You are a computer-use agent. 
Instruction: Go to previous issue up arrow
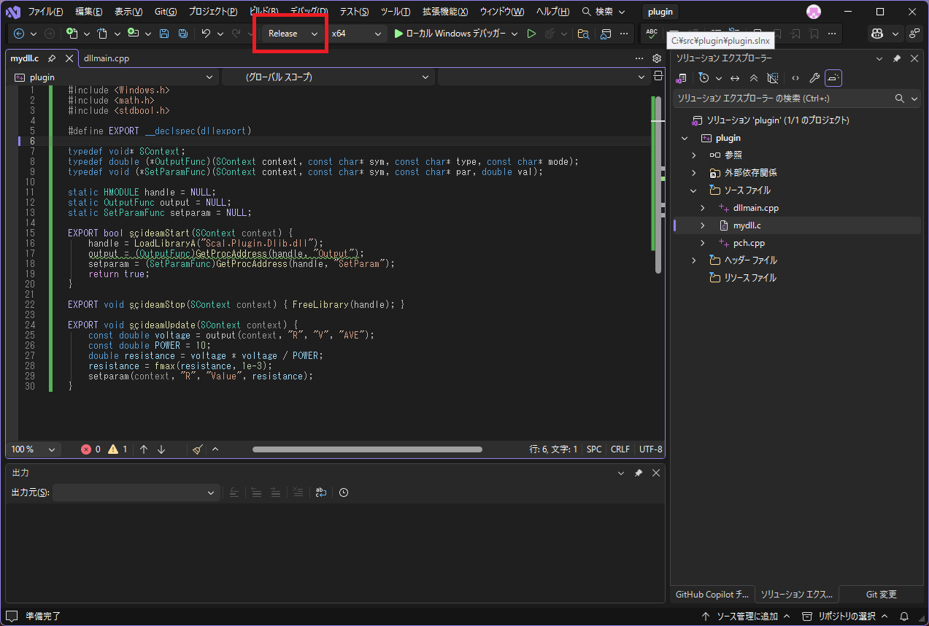tap(144, 449)
